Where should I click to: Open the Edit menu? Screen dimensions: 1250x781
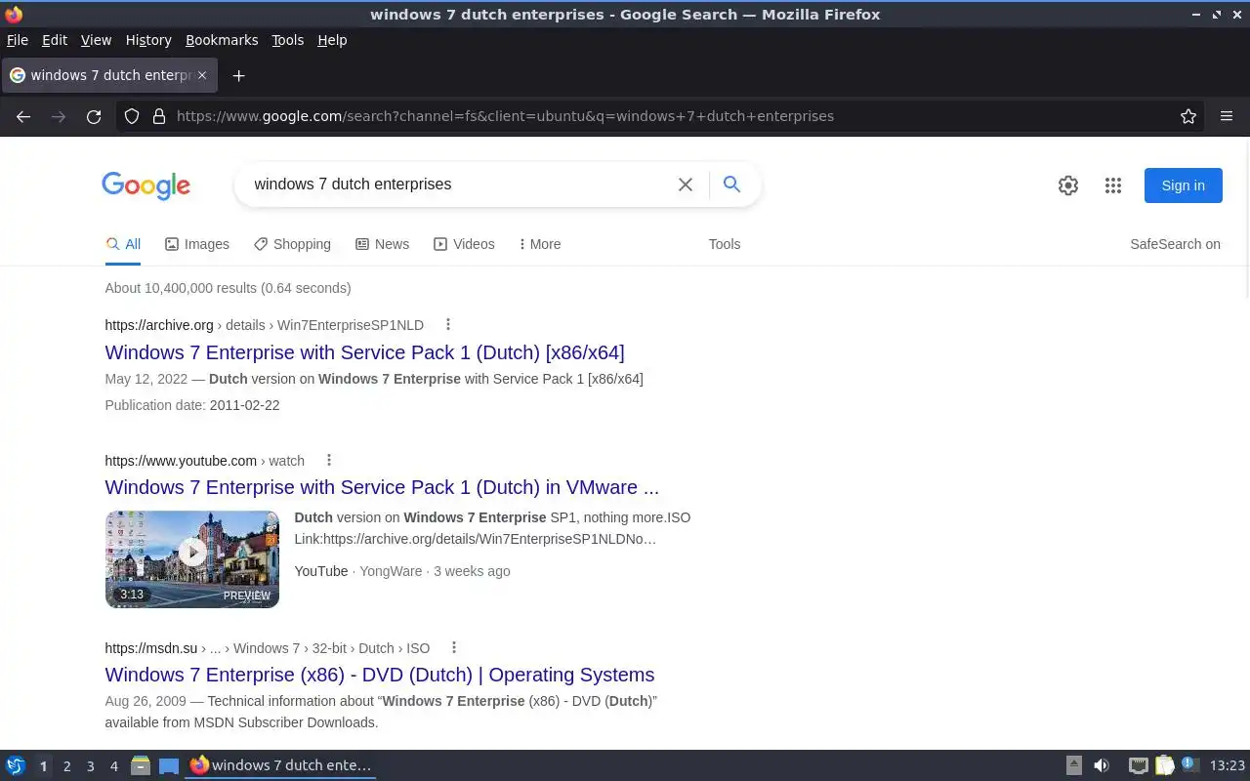(x=55, y=40)
